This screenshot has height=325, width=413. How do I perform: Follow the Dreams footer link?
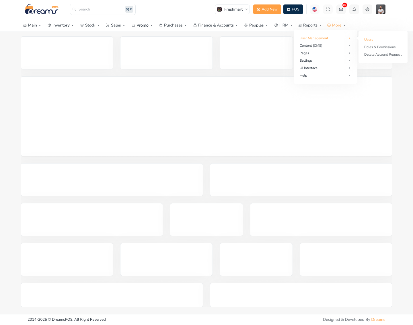pyautogui.click(x=378, y=320)
